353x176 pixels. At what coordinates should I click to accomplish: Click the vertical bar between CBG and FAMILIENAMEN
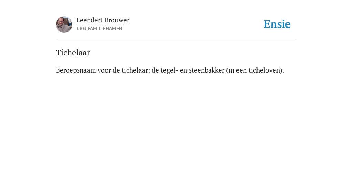coord(87,29)
